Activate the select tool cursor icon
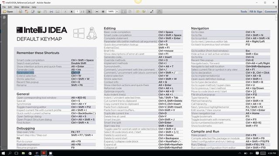 point(89,12)
